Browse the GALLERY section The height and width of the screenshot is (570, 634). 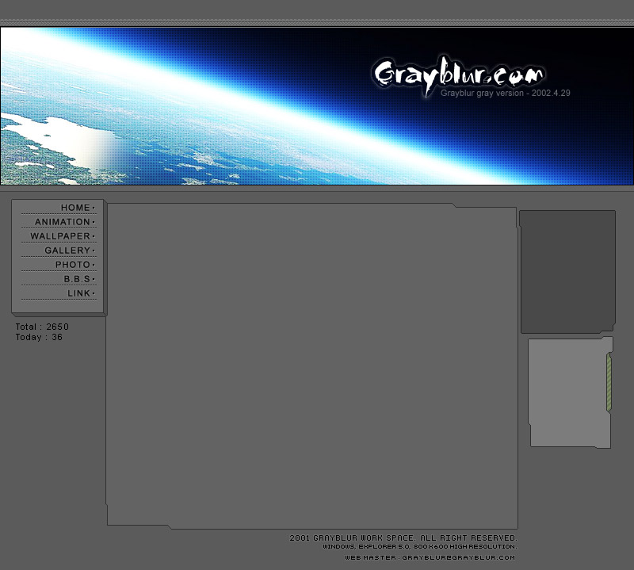coord(67,250)
